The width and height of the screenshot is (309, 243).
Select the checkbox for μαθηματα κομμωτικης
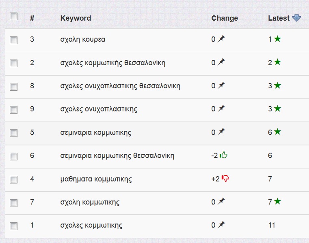[14, 179]
